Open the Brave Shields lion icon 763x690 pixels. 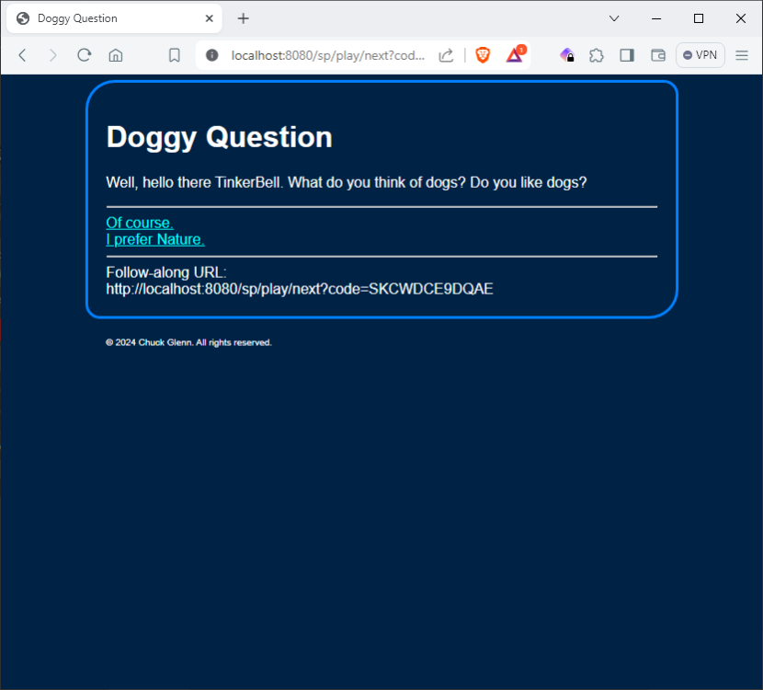click(x=483, y=55)
